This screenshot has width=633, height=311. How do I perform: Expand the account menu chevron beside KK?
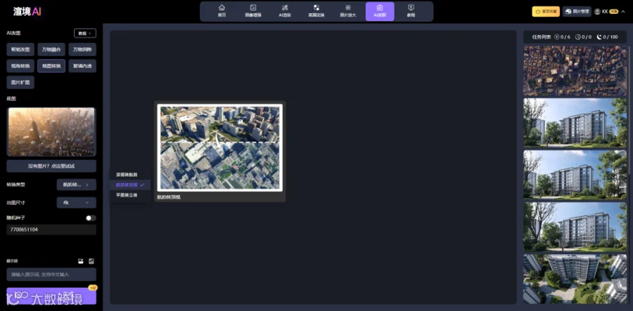pos(623,12)
